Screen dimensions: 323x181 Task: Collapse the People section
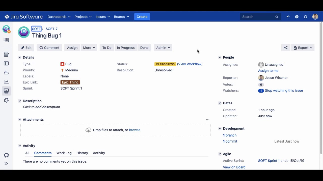coord(220,58)
